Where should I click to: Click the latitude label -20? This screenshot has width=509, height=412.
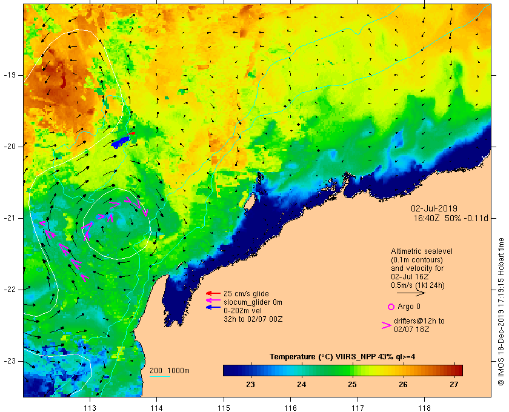click(10, 147)
